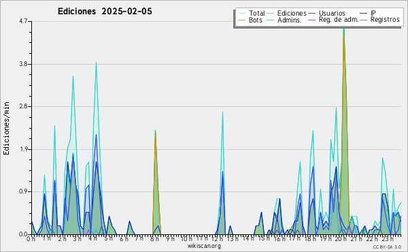Image resolution: width=408 pixels, height=252 pixels.
Task: Click the Bots legend label
Action: (x=256, y=20)
